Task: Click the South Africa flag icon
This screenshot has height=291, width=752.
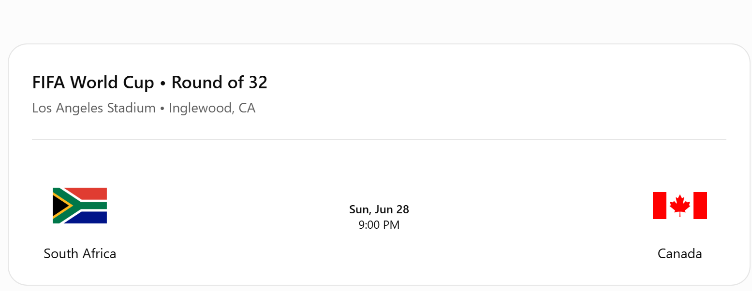Action: (80, 206)
